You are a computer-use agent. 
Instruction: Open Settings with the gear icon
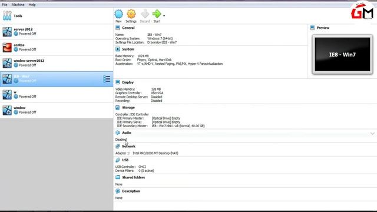(x=131, y=14)
